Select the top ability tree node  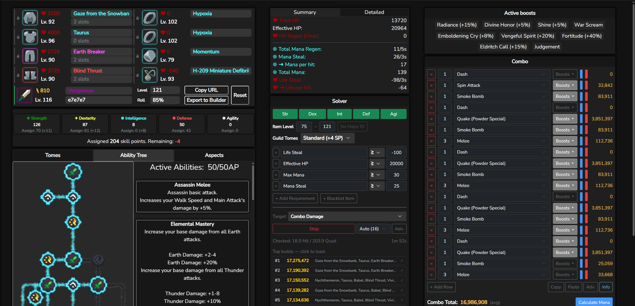coord(73,172)
